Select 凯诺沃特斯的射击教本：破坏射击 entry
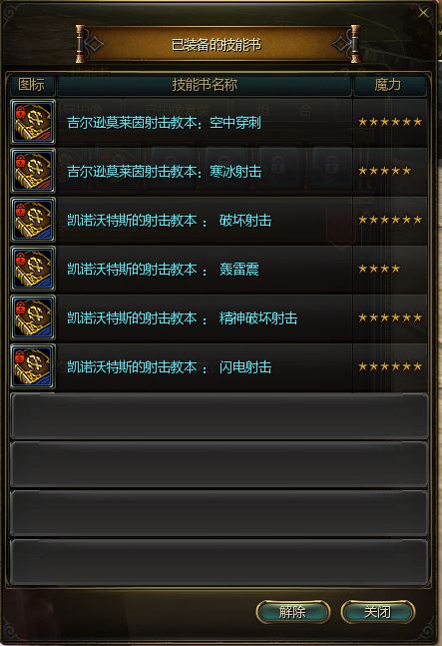 [x=170, y=221]
